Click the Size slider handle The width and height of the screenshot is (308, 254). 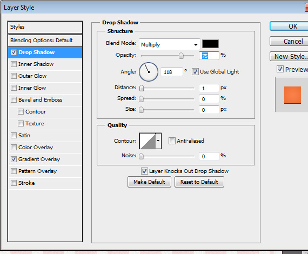[x=141, y=110]
